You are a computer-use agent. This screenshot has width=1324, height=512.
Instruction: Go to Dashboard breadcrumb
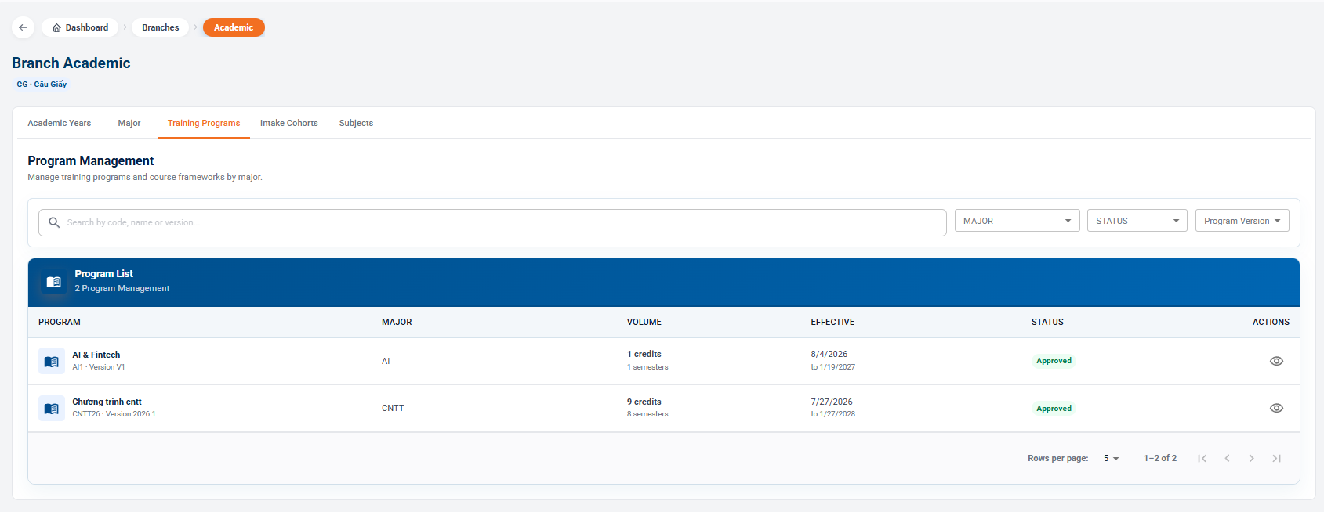coord(80,27)
